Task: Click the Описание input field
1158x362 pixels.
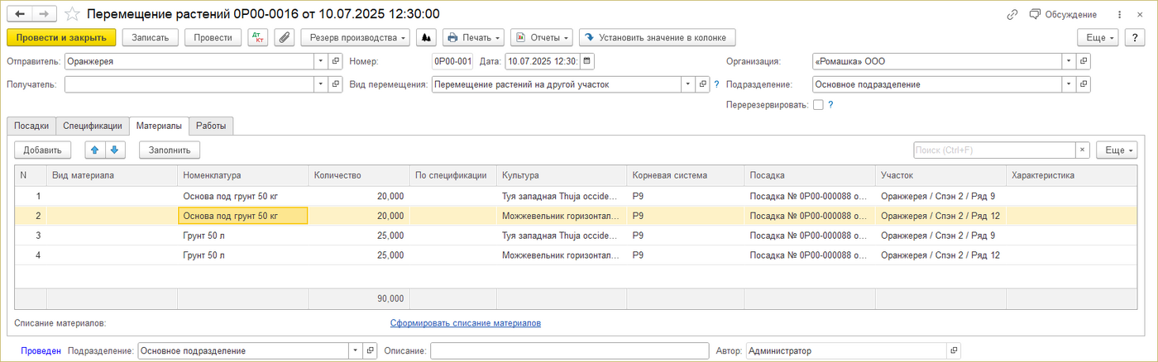Action: pos(569,350)
